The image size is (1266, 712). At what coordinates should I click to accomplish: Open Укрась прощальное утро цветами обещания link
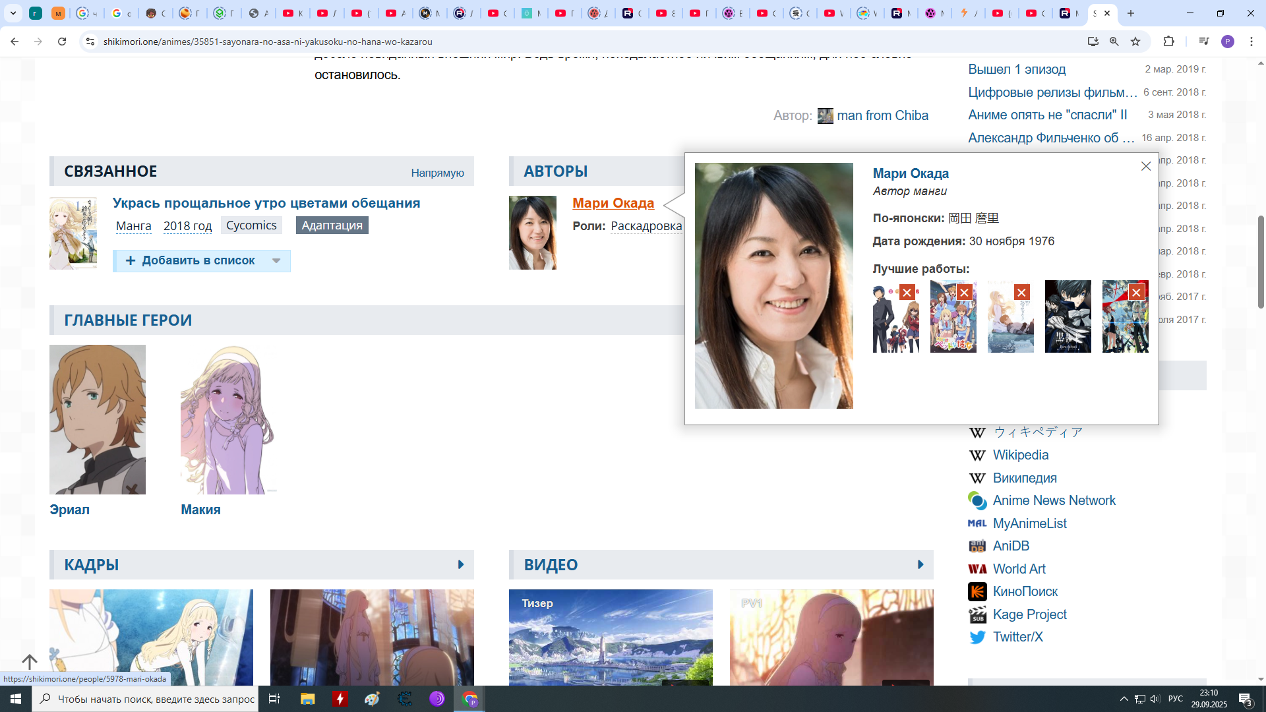pos(266,203)
